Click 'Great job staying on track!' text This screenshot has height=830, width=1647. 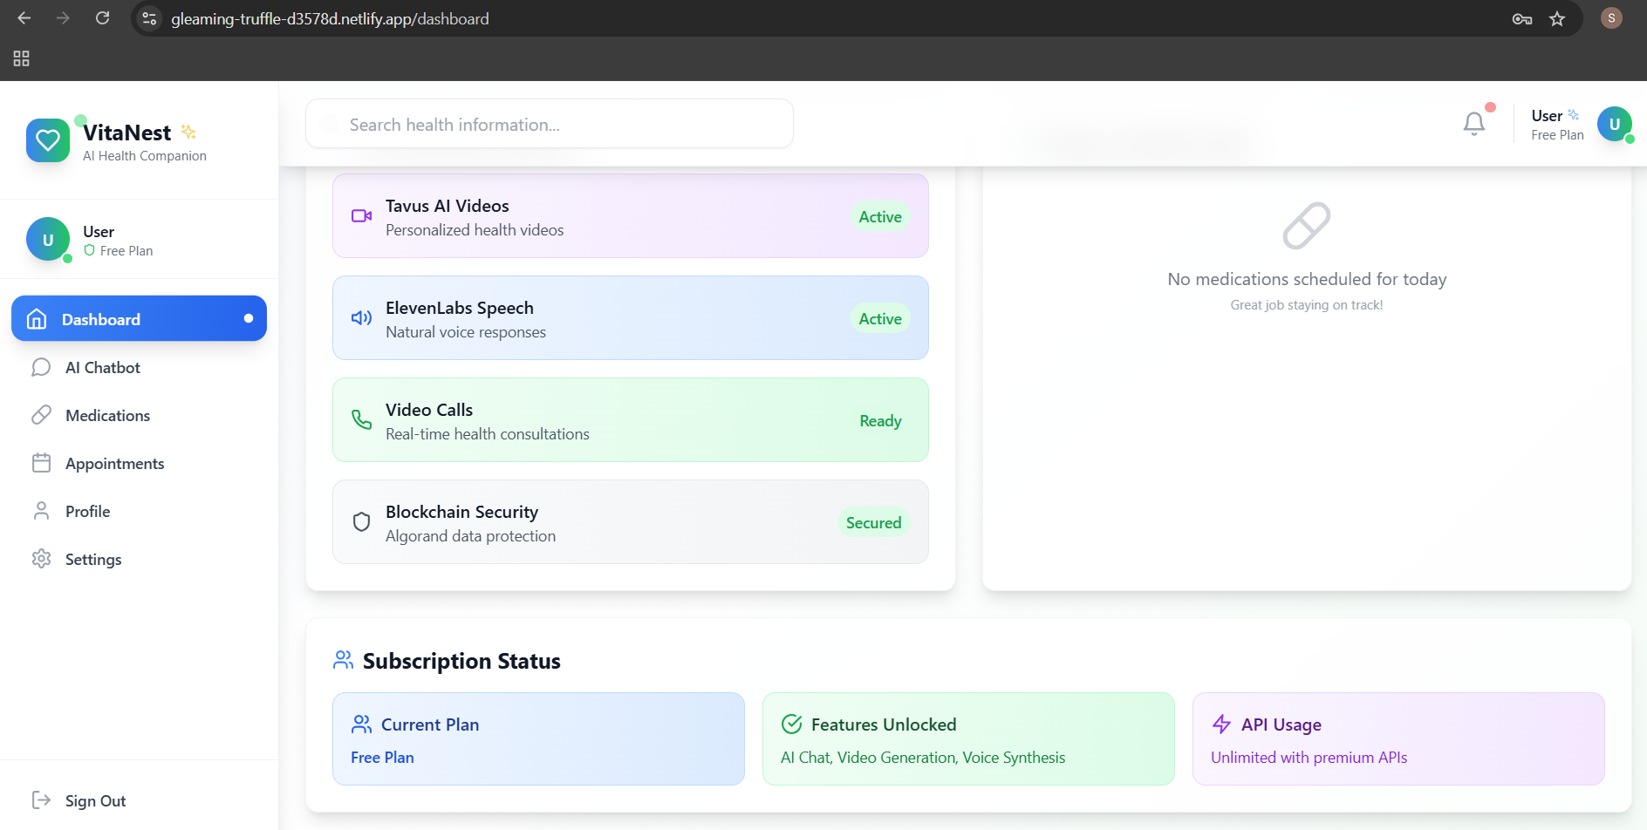1307,305
